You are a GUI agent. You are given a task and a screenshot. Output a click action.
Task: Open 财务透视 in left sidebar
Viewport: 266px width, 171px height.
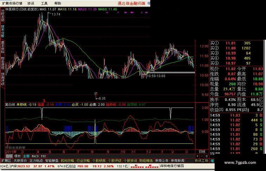2,63
